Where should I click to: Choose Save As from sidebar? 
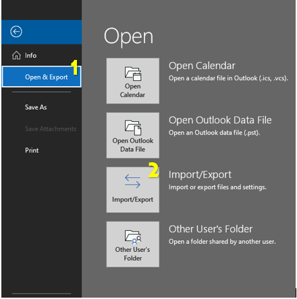click(x=36, y=107)
